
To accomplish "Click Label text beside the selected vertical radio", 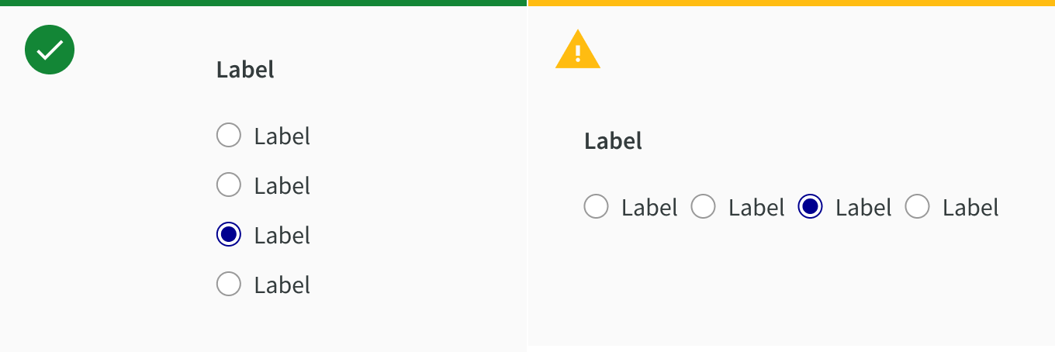I will click(x=282, y=236).
